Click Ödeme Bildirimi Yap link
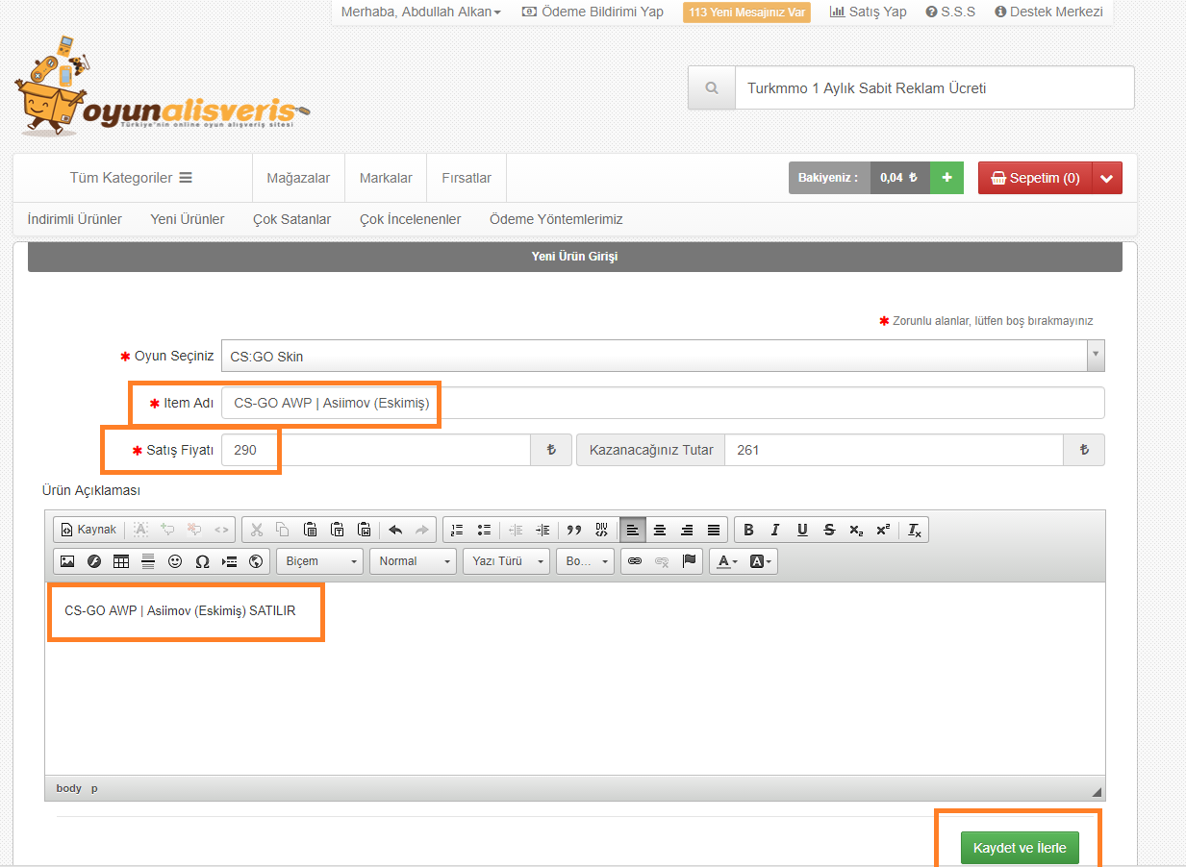Image resolution: width=1186 pixels, height=867 pixels. pos(593,12)
